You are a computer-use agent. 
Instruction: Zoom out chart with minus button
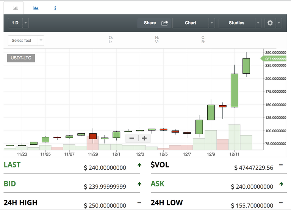(x=132, y=138)
